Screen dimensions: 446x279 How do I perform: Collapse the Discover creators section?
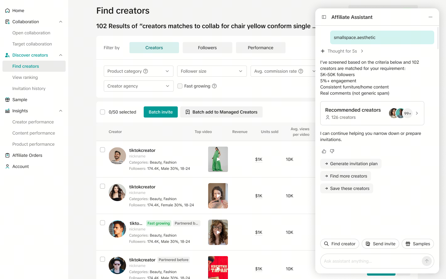tap(61, 55)
